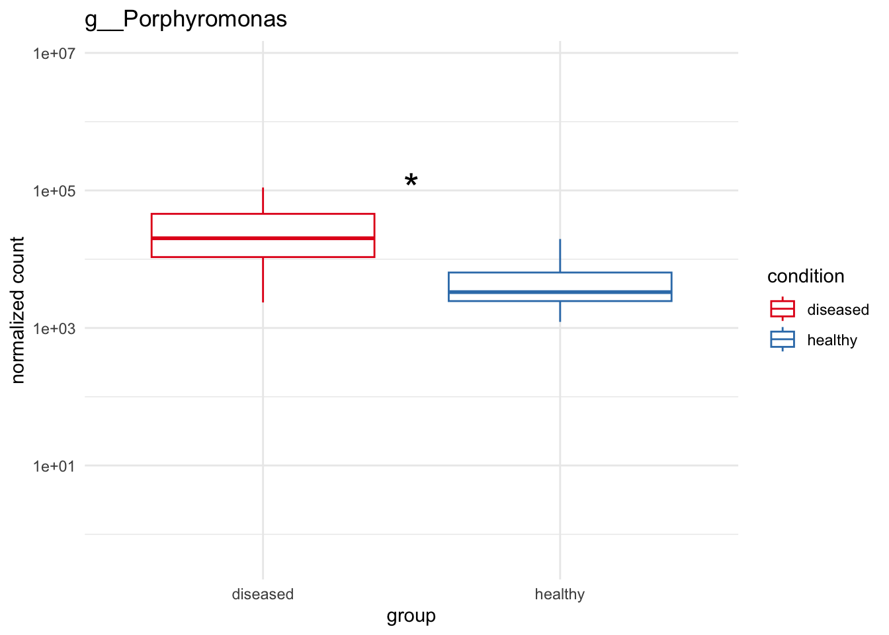Click the plot title g__Porphyromonas
Viewport: 889px width, 635px height.
(x=186, y=19)
